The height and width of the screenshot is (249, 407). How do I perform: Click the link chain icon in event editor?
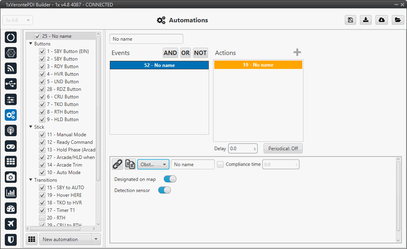point(117,164)
